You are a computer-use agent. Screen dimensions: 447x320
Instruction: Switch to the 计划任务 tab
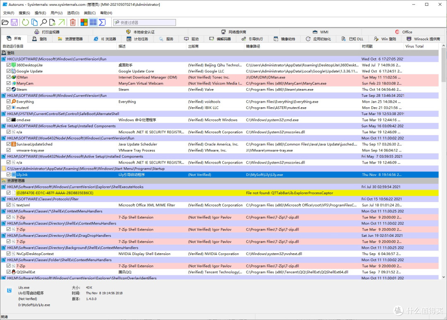[x=137, y=39]
